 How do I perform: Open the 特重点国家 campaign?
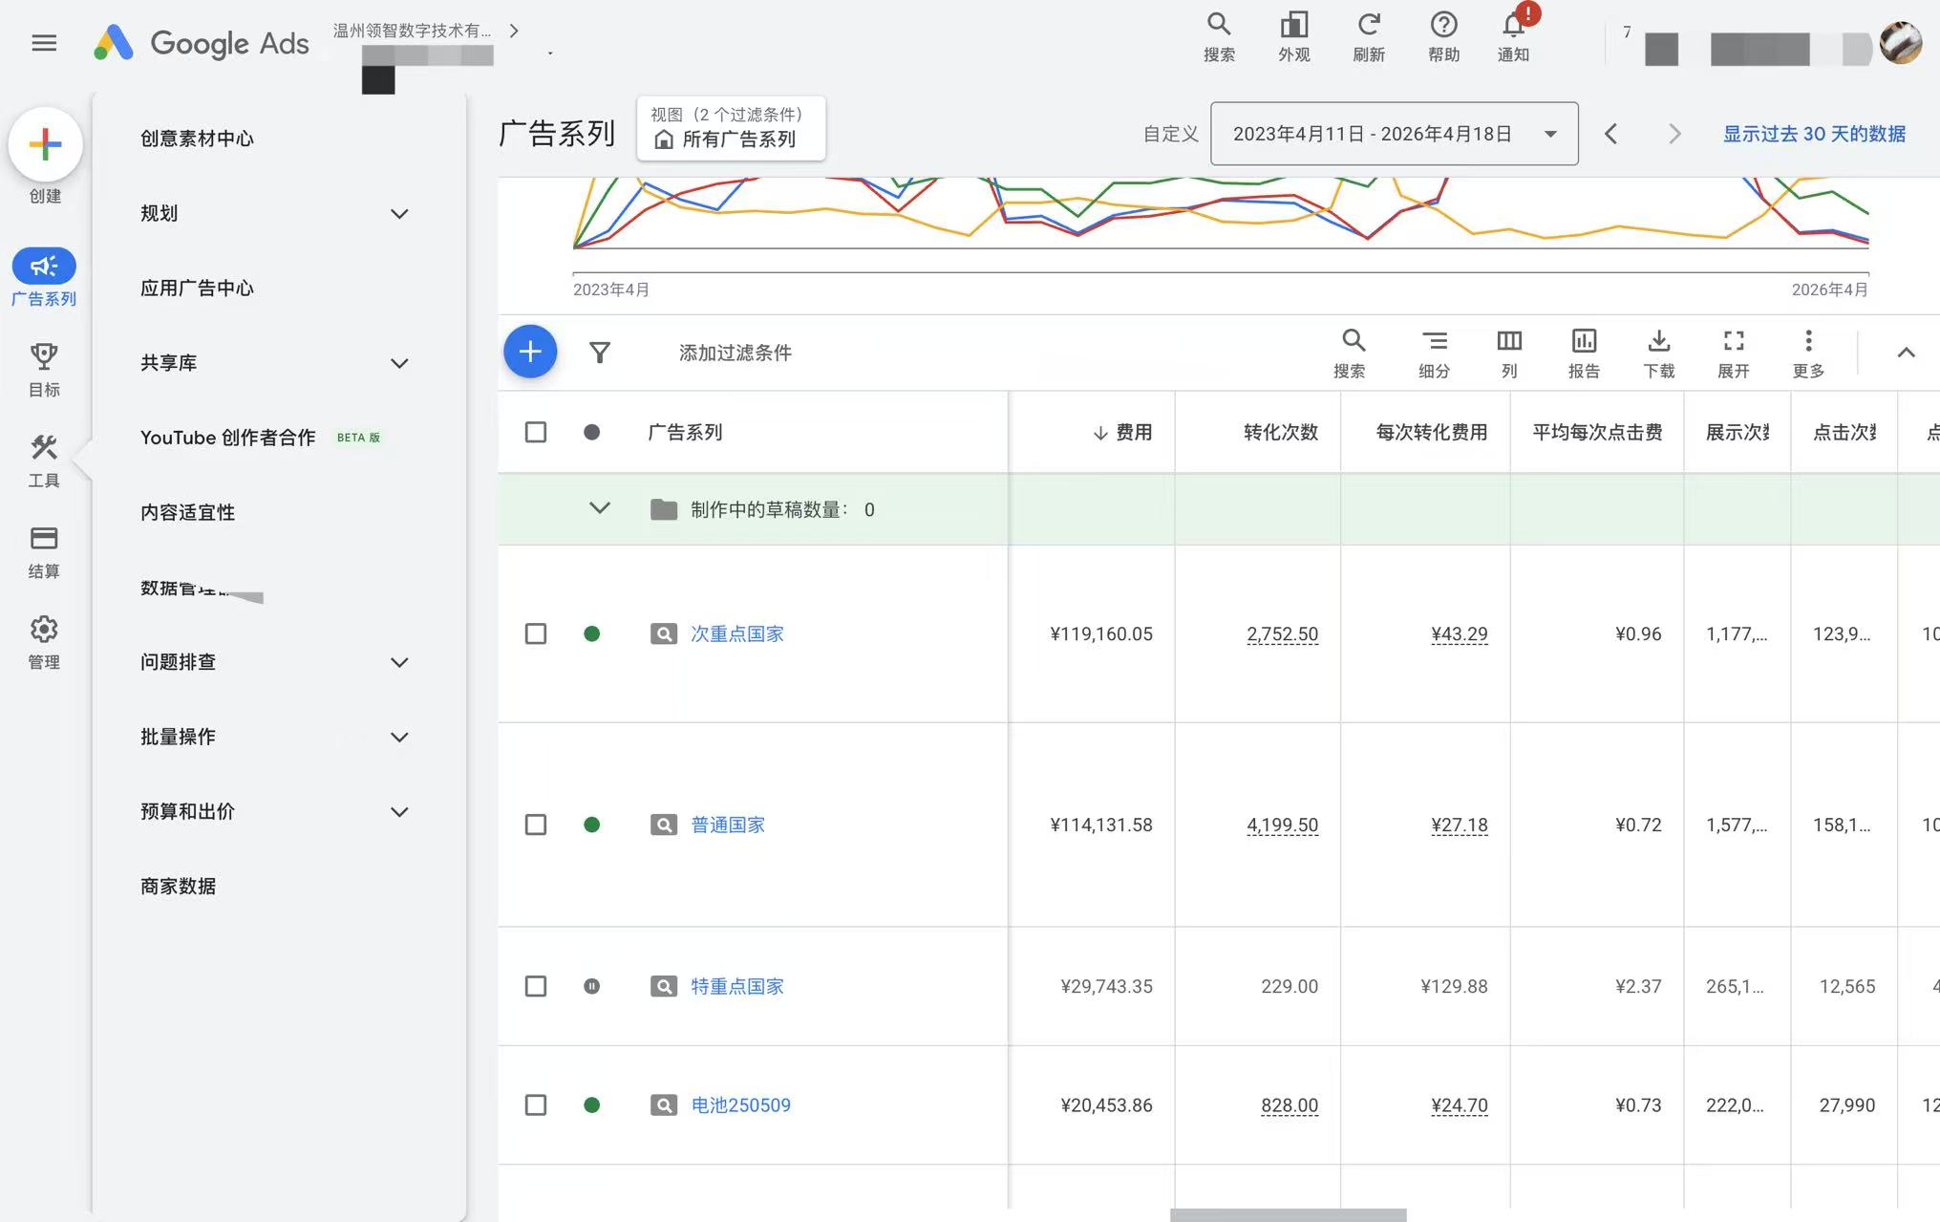(x=736, y=986)
